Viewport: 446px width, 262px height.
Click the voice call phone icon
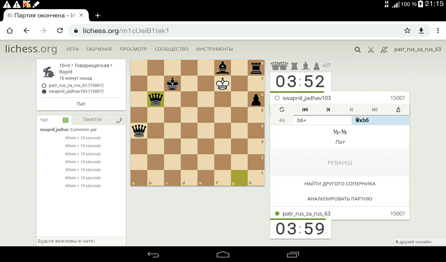coord(119,120)
